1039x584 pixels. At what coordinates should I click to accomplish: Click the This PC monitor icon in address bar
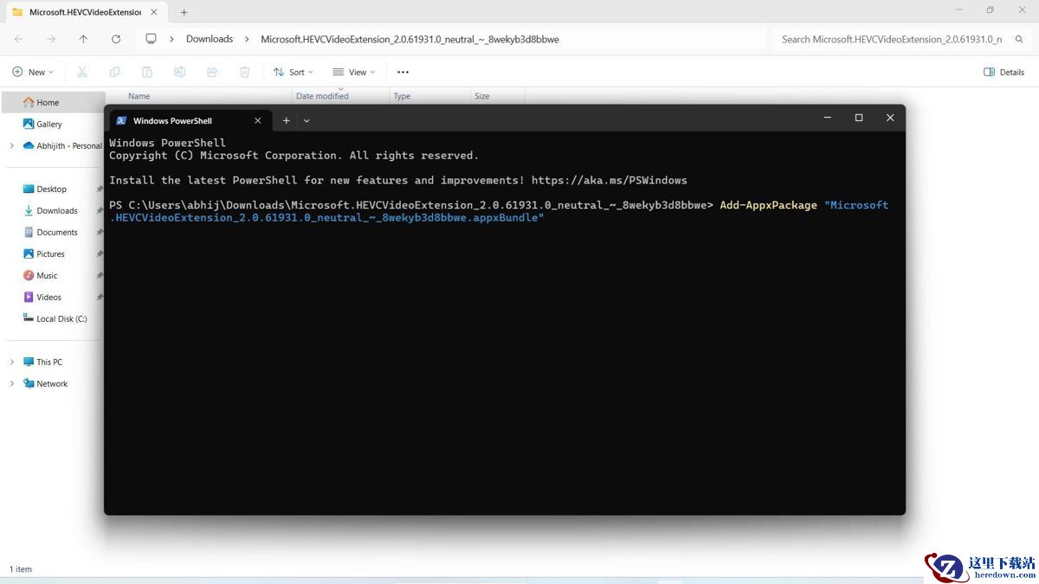click(x=151, y=39)
